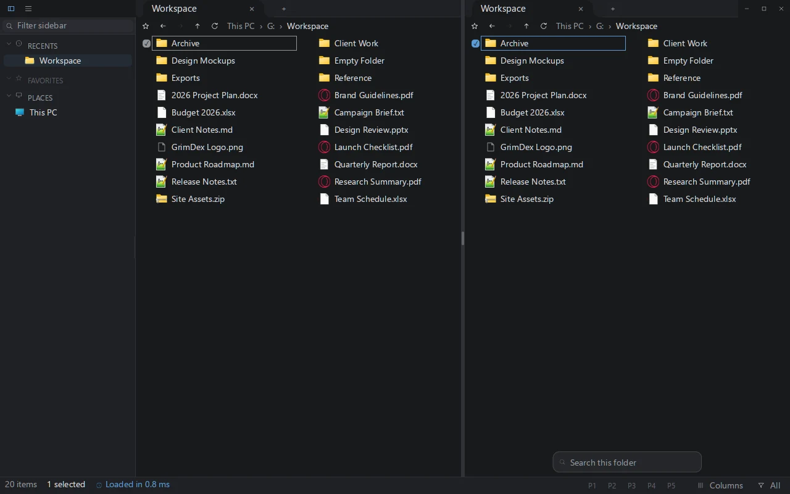Go back in the left pane
790x494 pixels.
click(x=163, y=26)
